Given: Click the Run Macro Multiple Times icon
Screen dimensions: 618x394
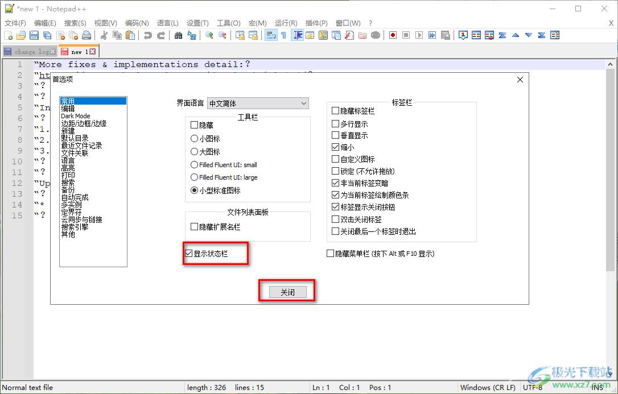Looking at the screenshot, I should [432, 35].
